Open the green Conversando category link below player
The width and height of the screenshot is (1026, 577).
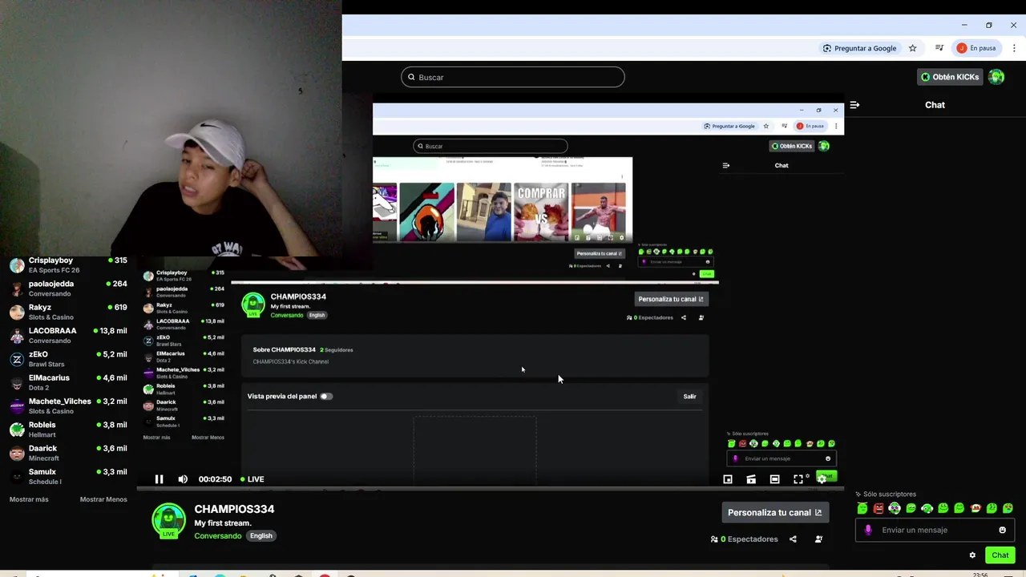[217, 535]
